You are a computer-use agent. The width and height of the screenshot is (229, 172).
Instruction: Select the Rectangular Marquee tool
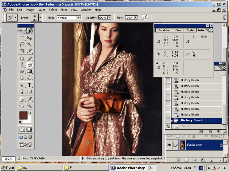(x=22, y=38)
